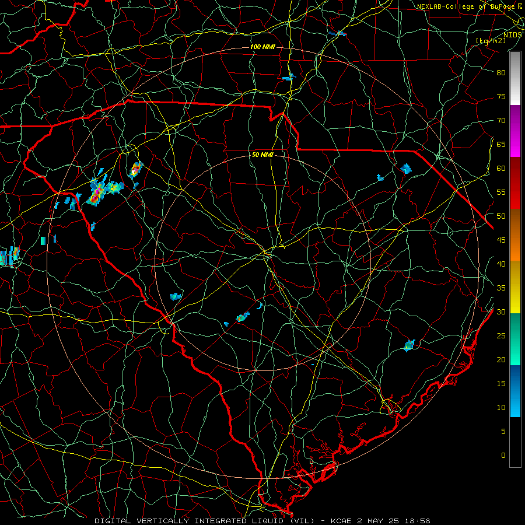Click the "30" value on the VIL scale
This screenshot has height=525, width=525.
point(501,312)
